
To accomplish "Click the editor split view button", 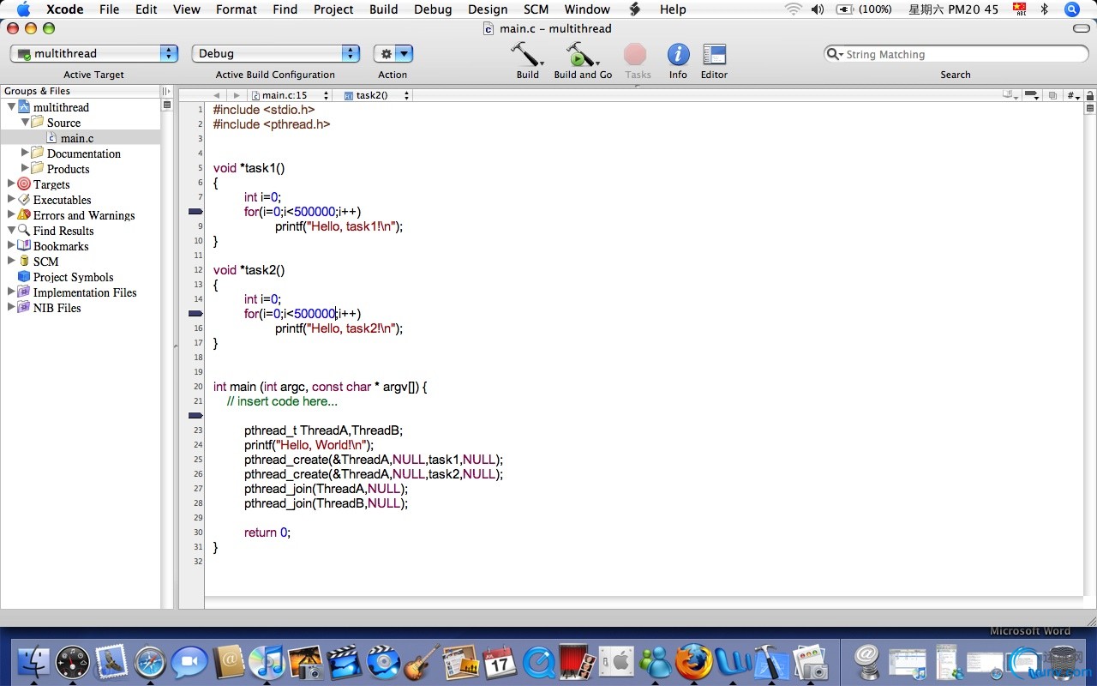I will pyautogui.click(x=1090, y=109).
